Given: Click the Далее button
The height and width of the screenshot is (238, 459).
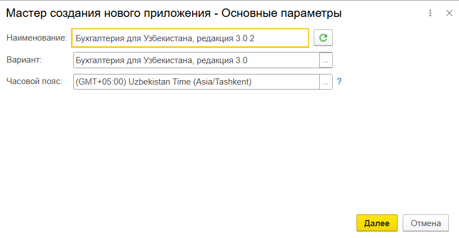Looking at the screenshot, I should pos(377,223).
